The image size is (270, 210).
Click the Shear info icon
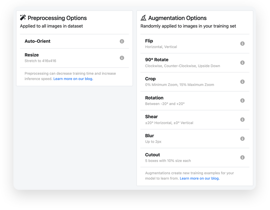pos(242,120)
